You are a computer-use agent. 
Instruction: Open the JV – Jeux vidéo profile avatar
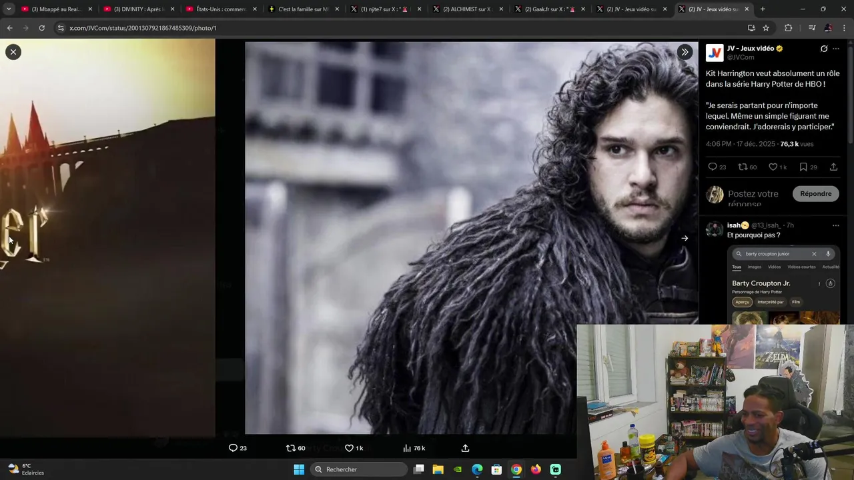click(715, 53)
